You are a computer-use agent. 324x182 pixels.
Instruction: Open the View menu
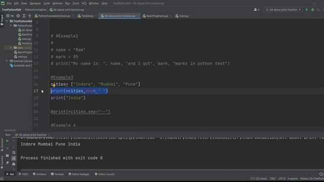pyautogui.click(x=24, y=4)
